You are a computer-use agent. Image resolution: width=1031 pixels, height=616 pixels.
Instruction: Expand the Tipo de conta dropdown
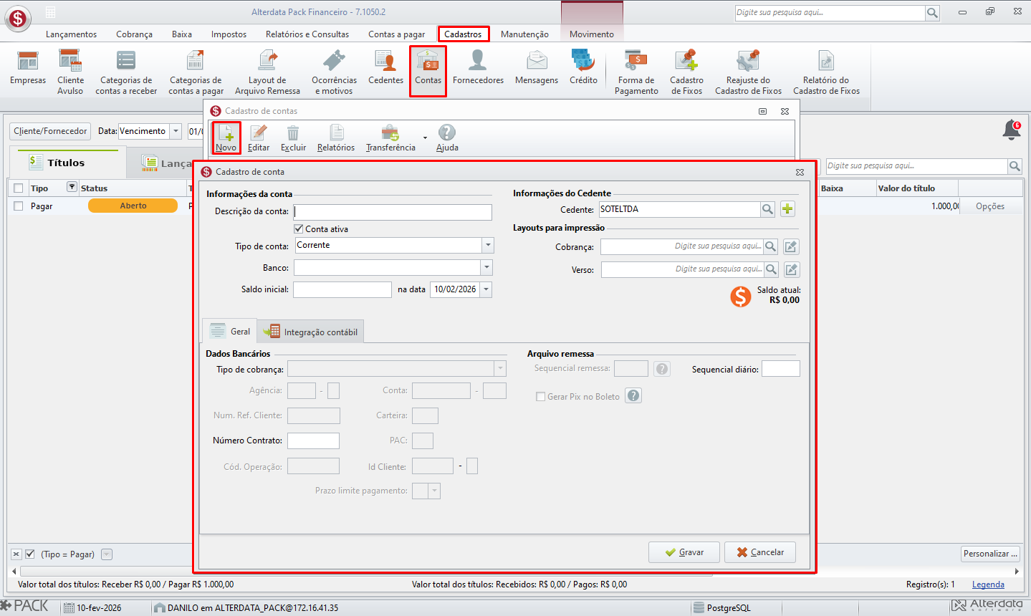[488, 245]
